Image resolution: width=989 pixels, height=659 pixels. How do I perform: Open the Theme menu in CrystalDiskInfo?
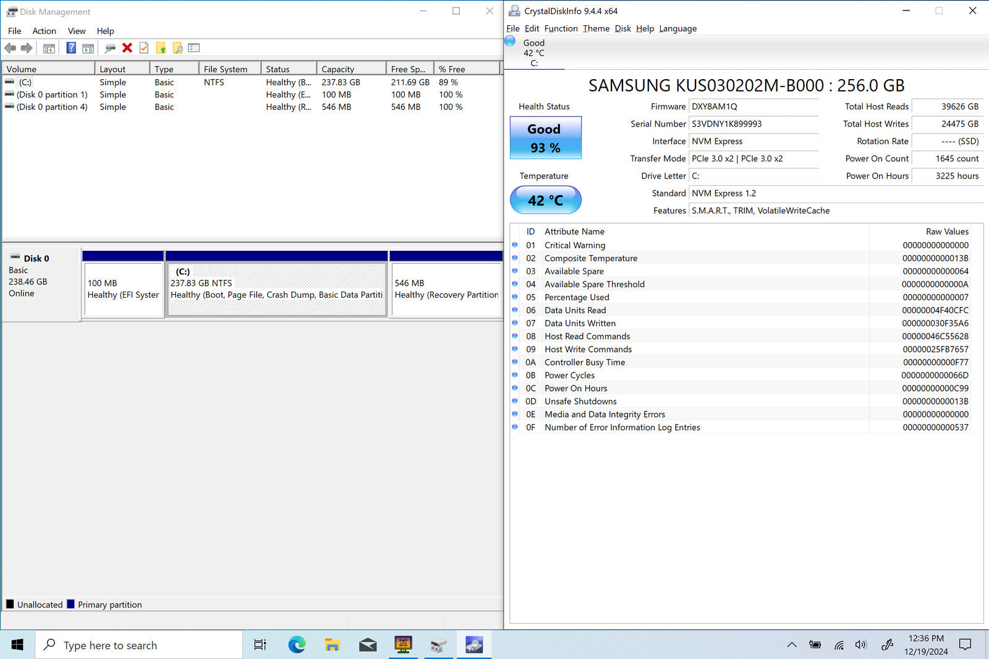[x=596, y=28]
